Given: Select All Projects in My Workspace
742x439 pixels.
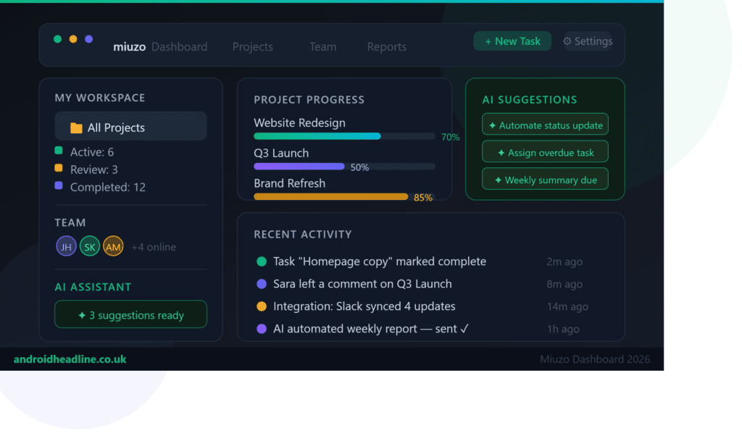Looking at the screenshot, I should tap(130, 126).
